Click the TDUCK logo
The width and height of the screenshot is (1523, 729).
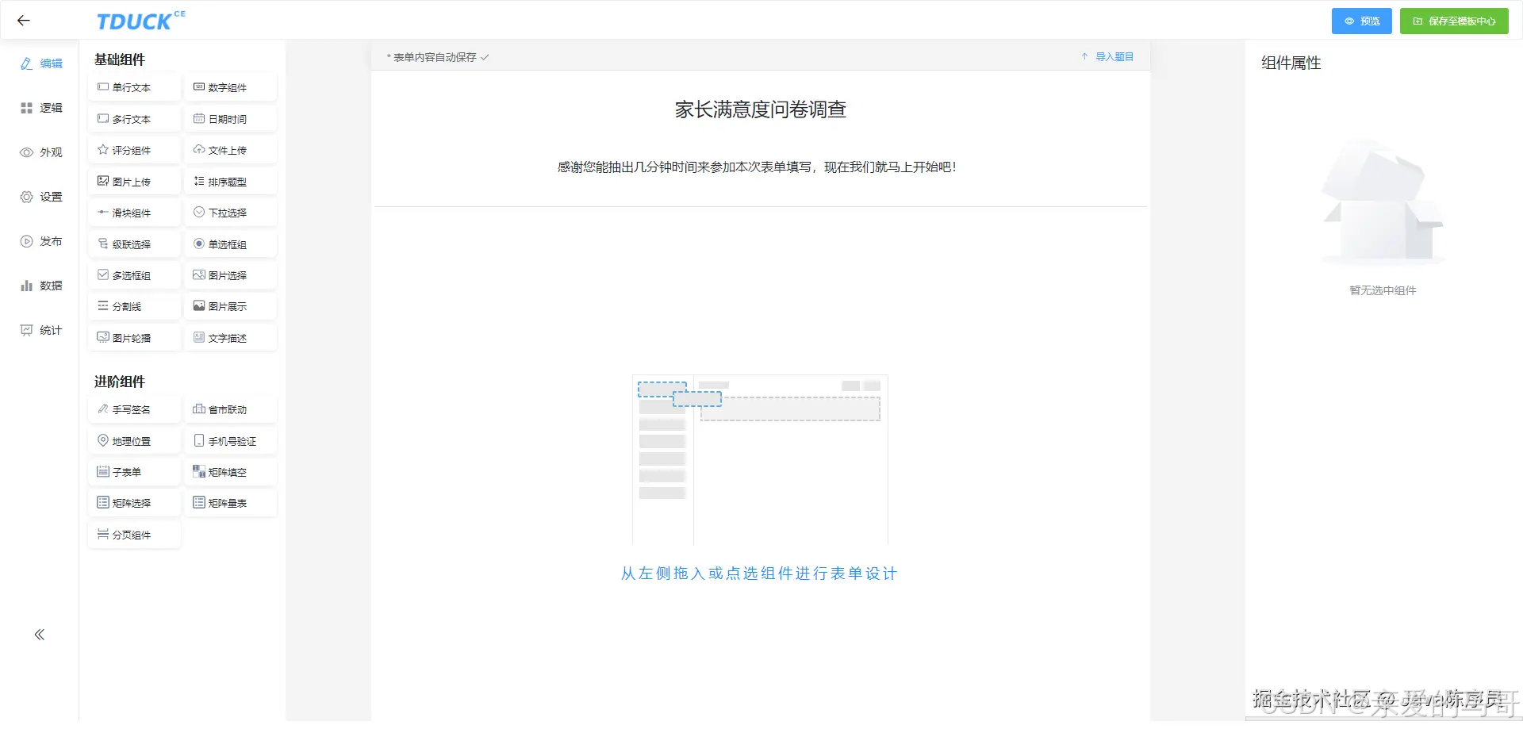[x=140, y=21]
